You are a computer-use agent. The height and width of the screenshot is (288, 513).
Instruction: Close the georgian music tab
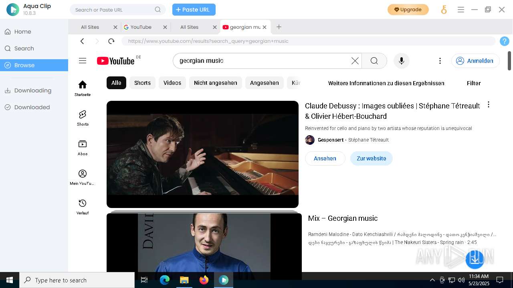tap(265, 27)
